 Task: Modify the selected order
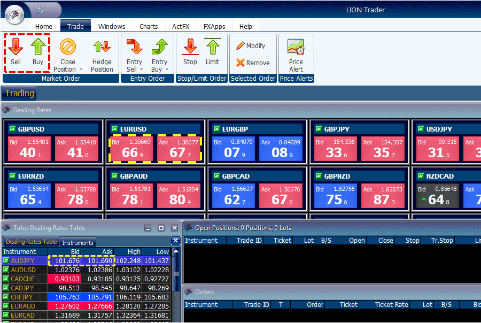pyautogui.click(x=251, y=46)
